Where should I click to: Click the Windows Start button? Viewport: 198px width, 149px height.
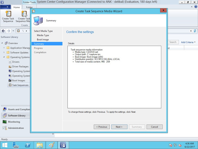pyautogui.click(x=5, y=145)
